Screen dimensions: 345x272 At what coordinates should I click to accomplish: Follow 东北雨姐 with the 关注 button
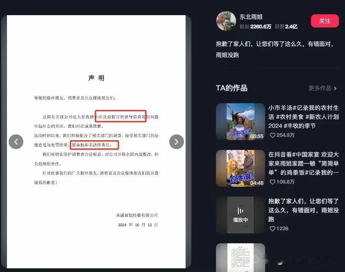325,21
